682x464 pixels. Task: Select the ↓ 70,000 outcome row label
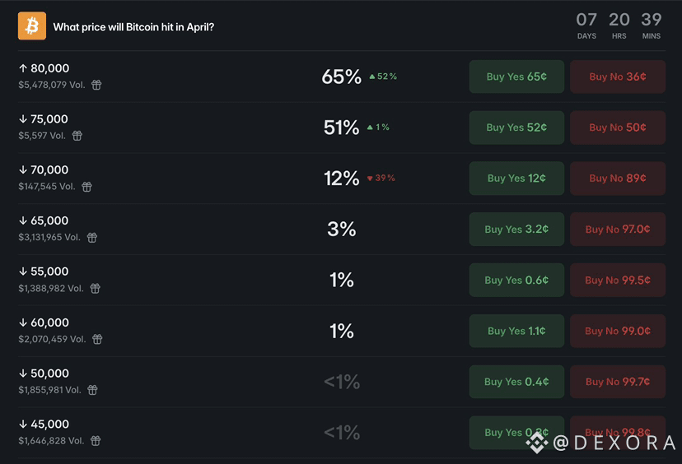[44, 169]
